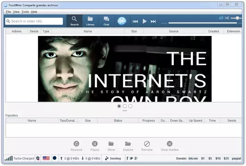Skip to the next track
The height and width of the screenshot is (166, 246).
[153, 21]
